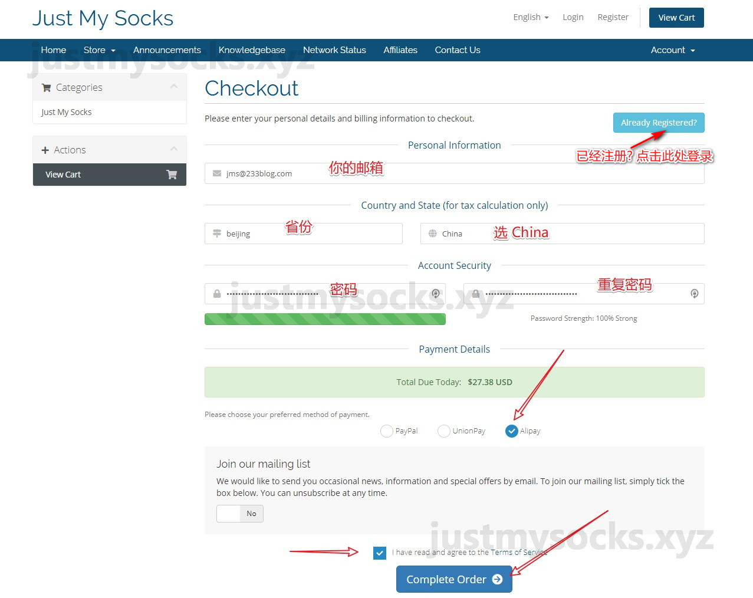The height and width of the screenshot is (598, 753).
Task: Go to Home in the navigation bar
Action: click(54, 50)
